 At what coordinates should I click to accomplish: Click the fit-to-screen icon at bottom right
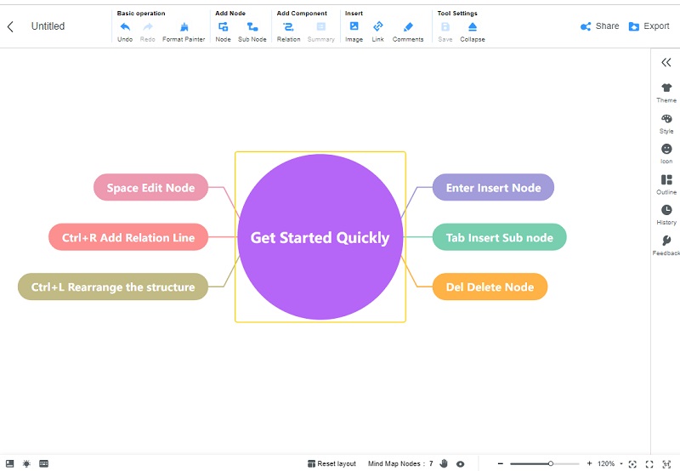[x=666, y=464]
